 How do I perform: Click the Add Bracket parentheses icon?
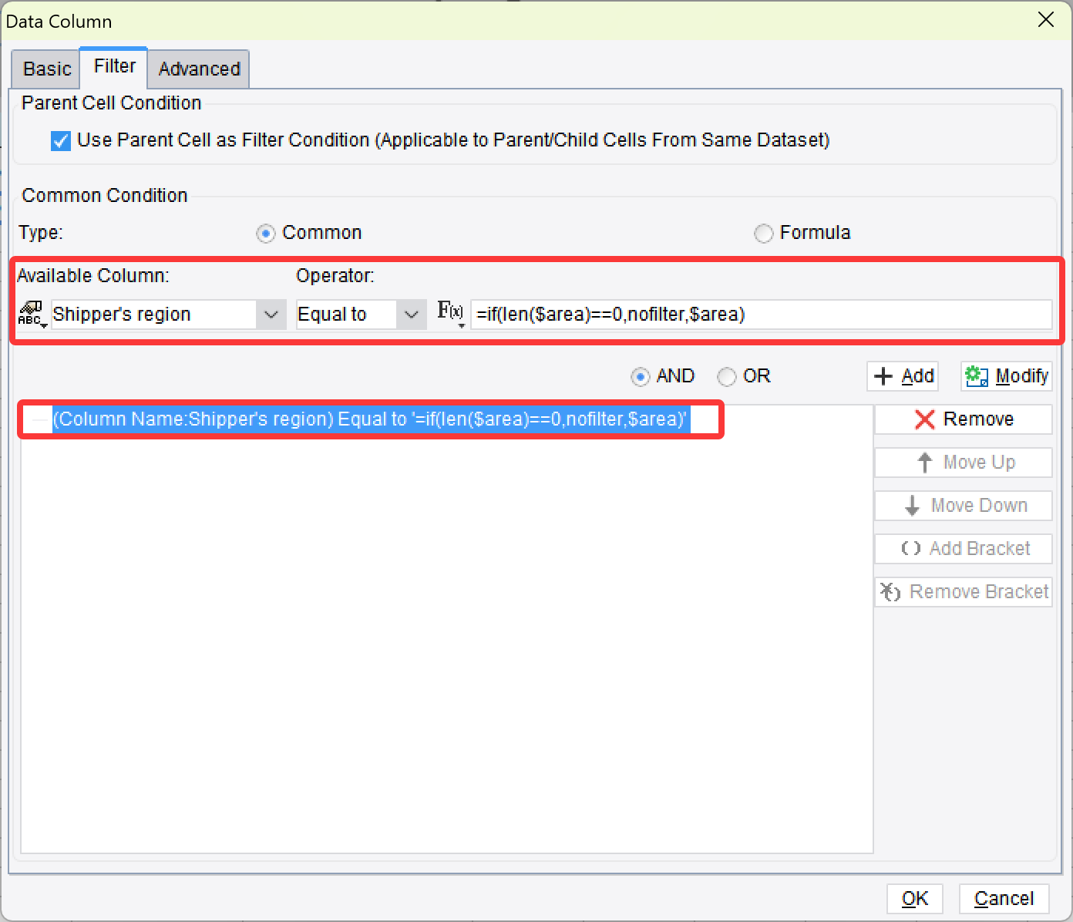tap(910, 548)
